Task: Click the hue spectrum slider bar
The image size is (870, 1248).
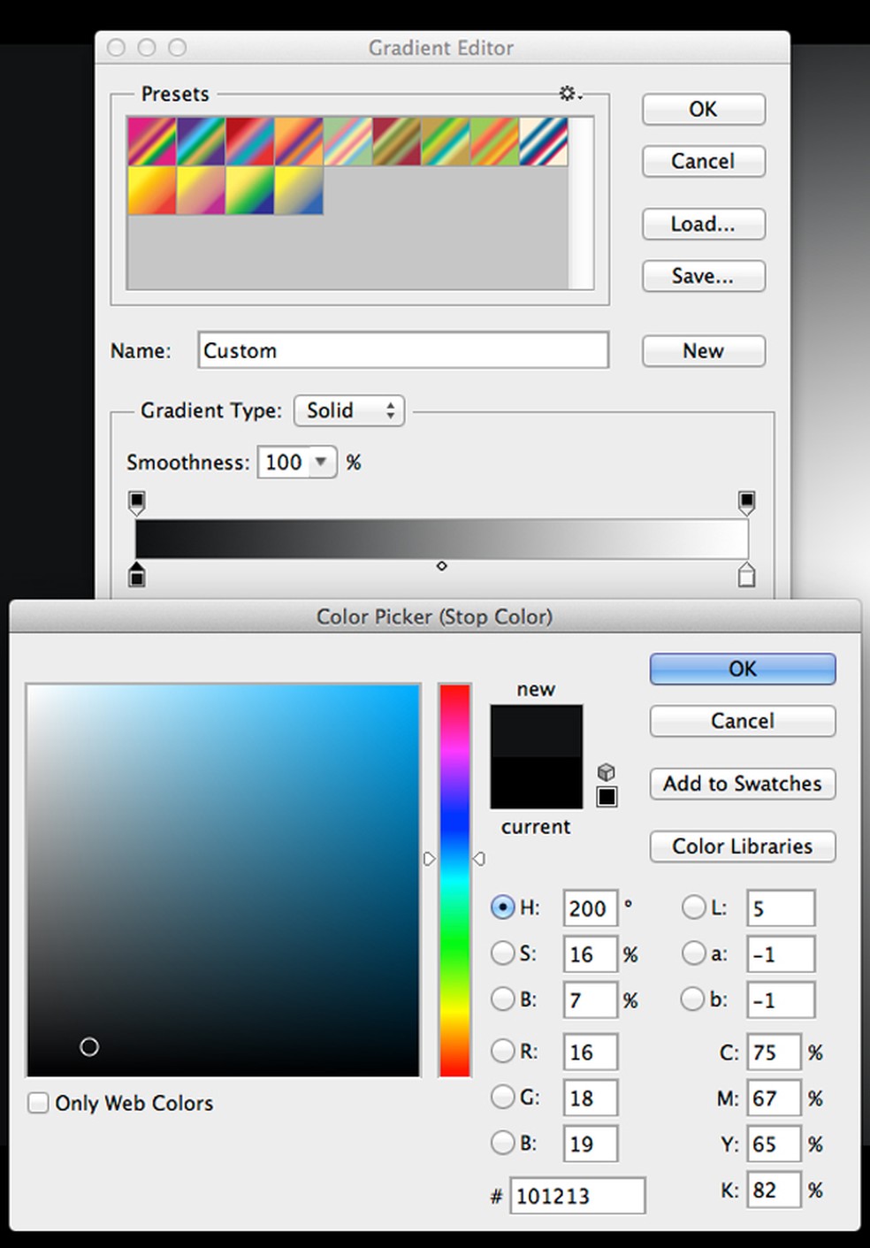Action: (x=454, y=879)
